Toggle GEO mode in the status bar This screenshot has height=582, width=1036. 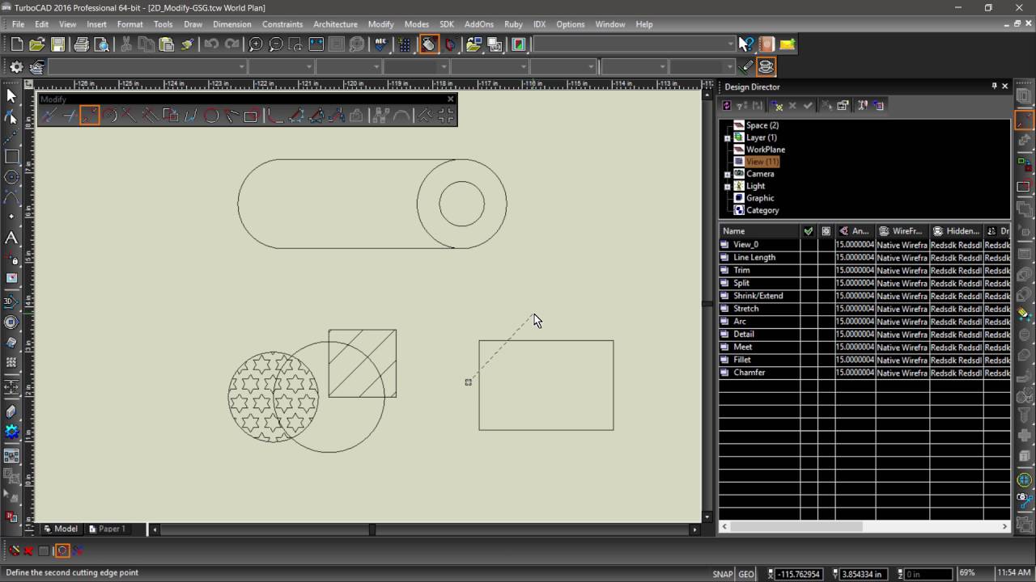coord(746,574)
